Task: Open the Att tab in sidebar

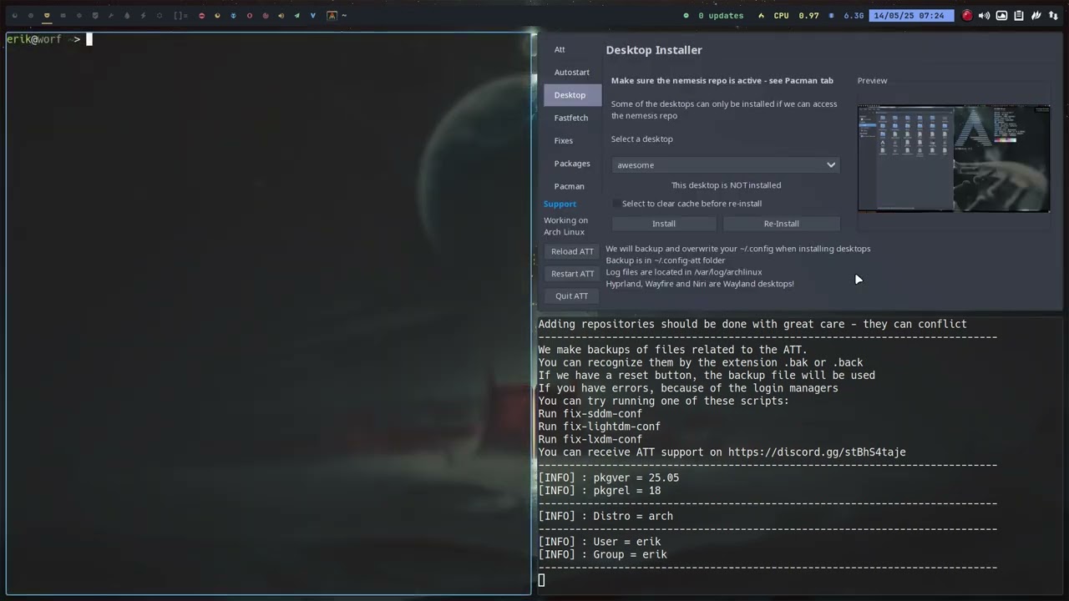Action: pyautogui.click(x=560, y=49)
